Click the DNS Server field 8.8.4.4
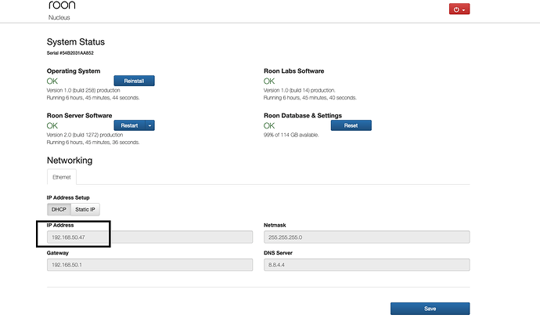The width and height of the screenshot is (540, 322). tap(367, 265)
